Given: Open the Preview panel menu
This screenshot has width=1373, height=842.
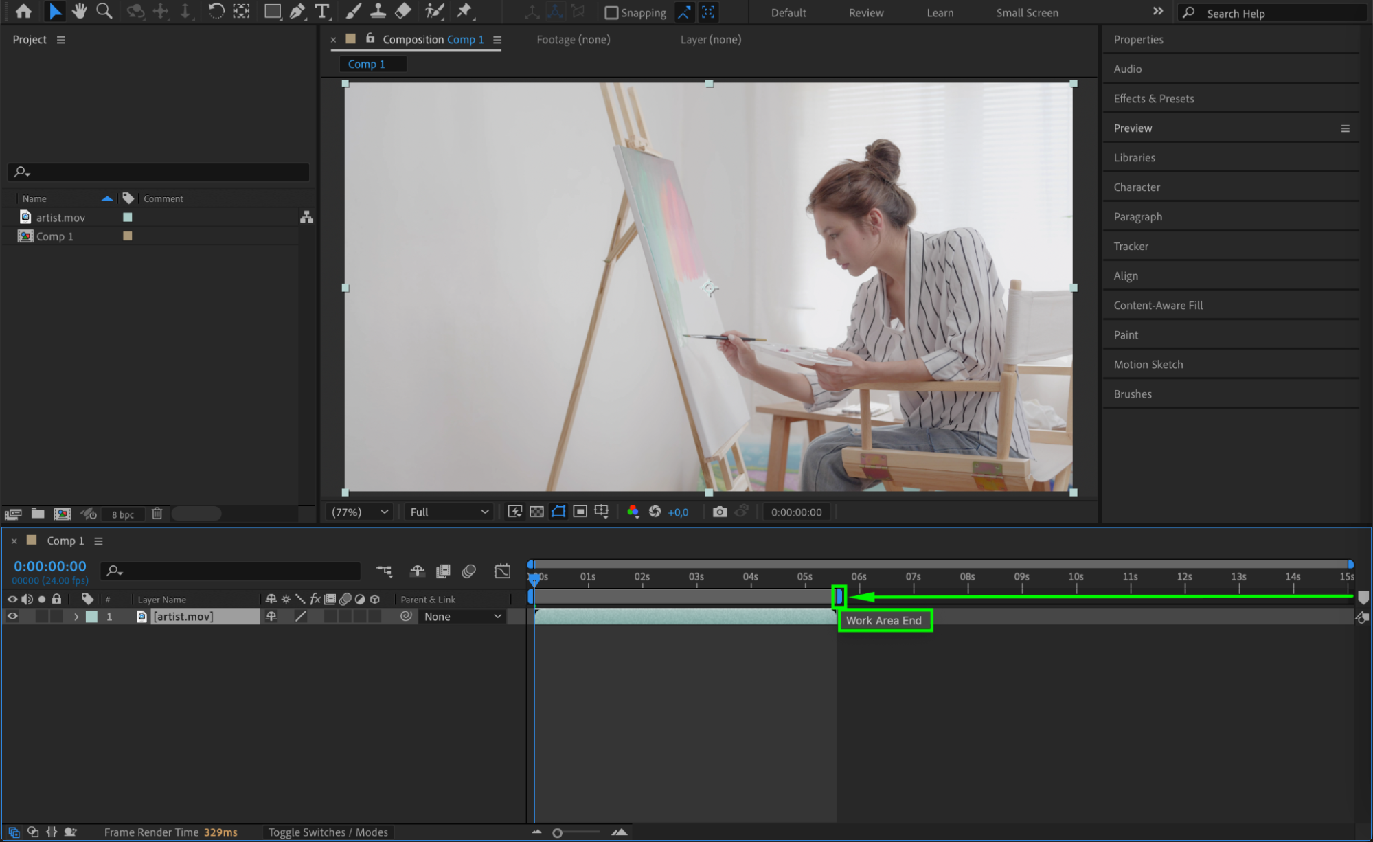Looking at the screenshot, I should [x=1345, y=128].
